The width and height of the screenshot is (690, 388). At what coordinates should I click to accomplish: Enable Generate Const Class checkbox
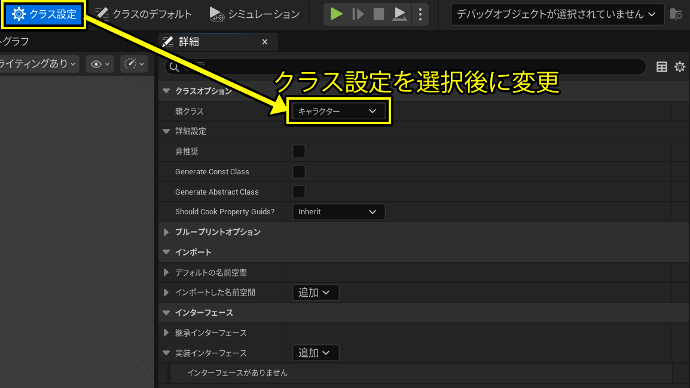click(299, 171)
